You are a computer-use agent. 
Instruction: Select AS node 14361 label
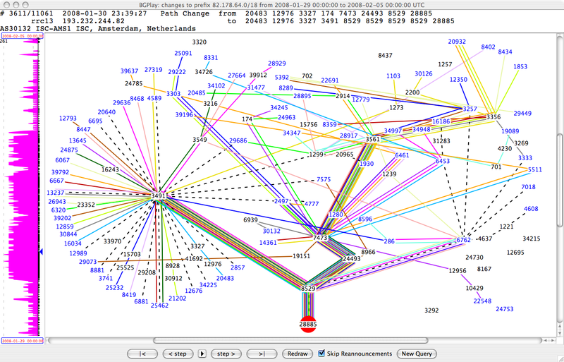pyautogui.click(x=268, y=243)
